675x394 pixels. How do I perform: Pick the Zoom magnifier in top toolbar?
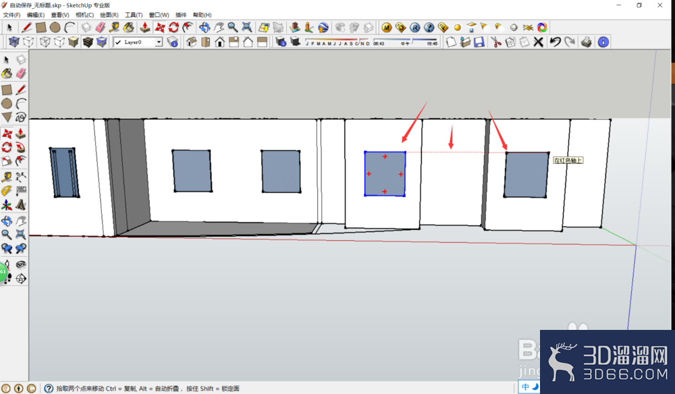[x=232, y=28]
